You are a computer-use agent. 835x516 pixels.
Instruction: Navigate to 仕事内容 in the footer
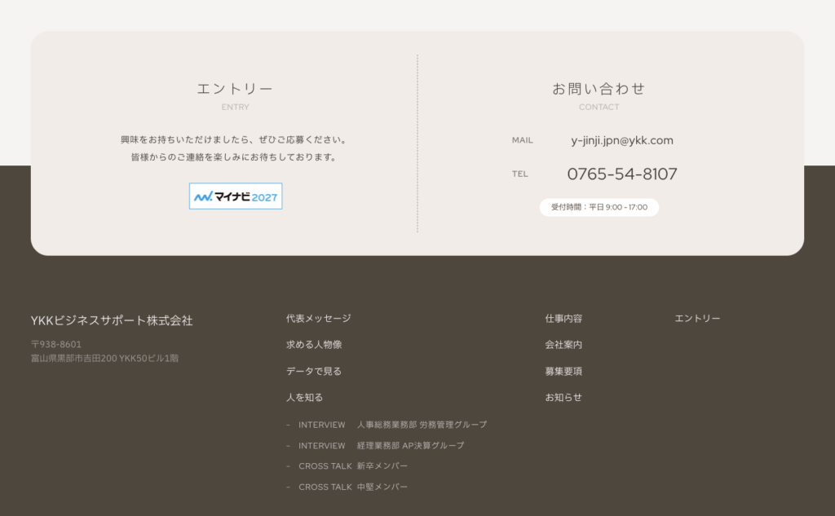(563, 319)
